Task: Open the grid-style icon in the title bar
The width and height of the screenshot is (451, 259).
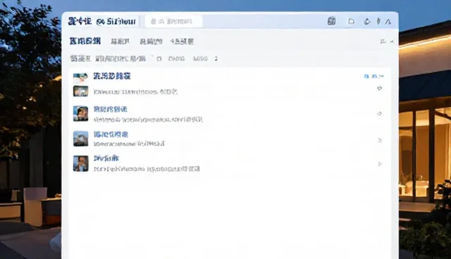Action: click(x=332, y=21)
